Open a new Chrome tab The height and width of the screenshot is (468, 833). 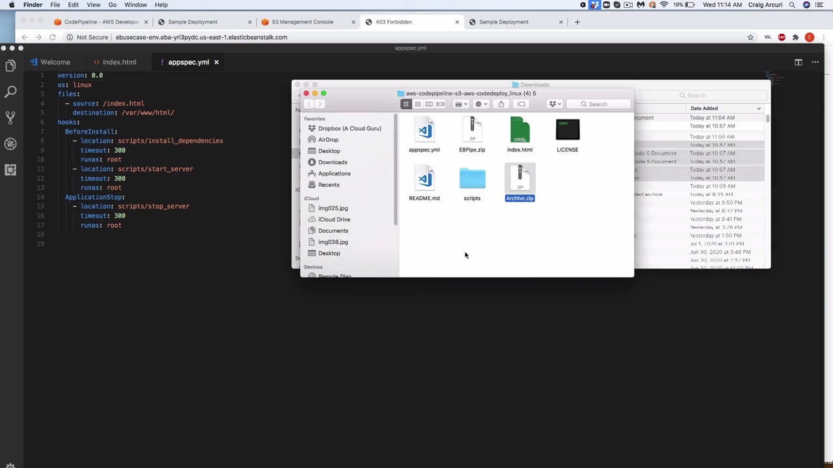(x=577, y=22)
